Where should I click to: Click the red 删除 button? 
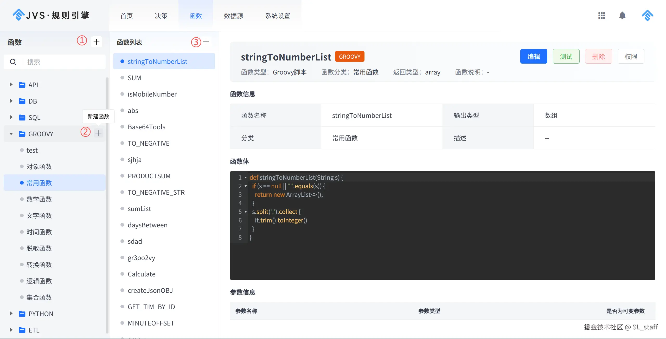[598, 56]
